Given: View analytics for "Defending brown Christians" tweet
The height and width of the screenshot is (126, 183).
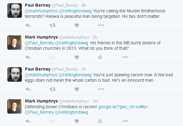Looking at the screenshot, I should coord(100,121).
